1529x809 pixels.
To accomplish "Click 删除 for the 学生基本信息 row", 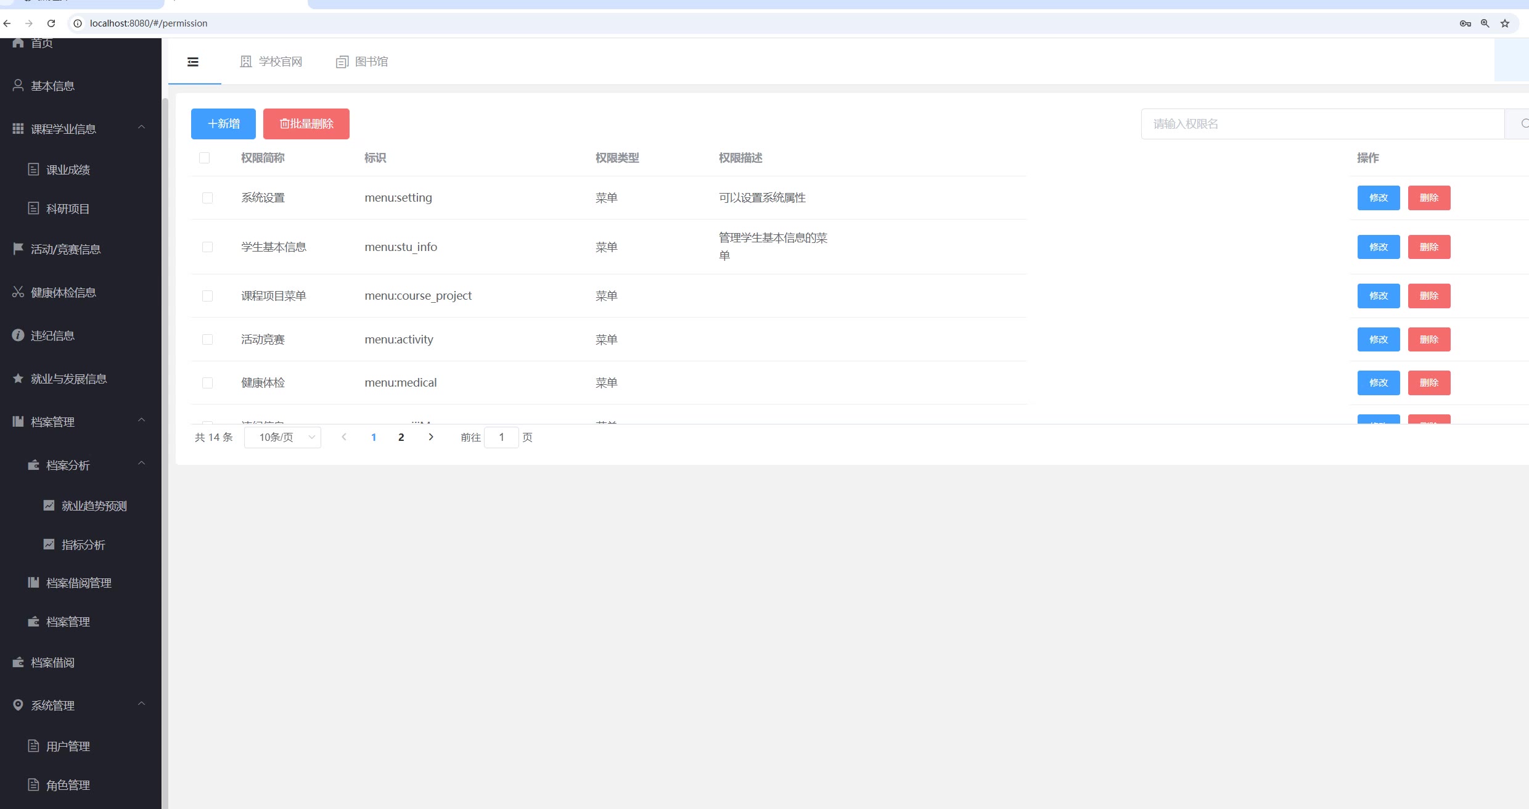I will click(x=1429, y=247).
